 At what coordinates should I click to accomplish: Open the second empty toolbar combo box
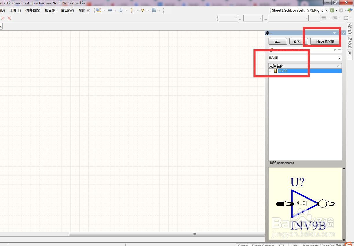pos(253,18)
